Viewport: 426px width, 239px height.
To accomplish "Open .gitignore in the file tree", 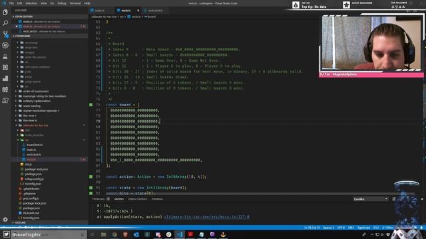I will coord(29,194).
